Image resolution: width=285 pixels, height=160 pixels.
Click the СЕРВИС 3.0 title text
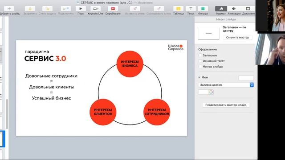click(45, 59)
